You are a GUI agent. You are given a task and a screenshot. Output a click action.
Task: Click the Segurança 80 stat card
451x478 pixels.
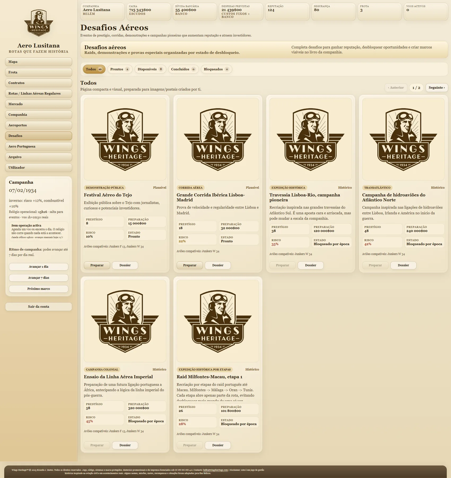pos(334,12)
